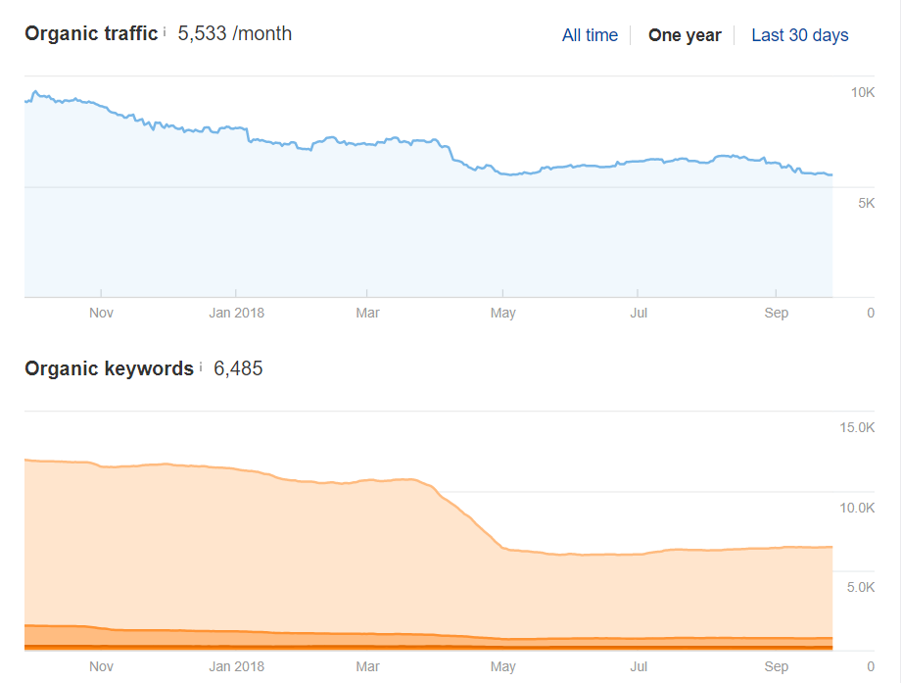This screenshot has height=683, width=902.
Task: Click Sep on the keywords chart axis
Action: pos(776,666)
